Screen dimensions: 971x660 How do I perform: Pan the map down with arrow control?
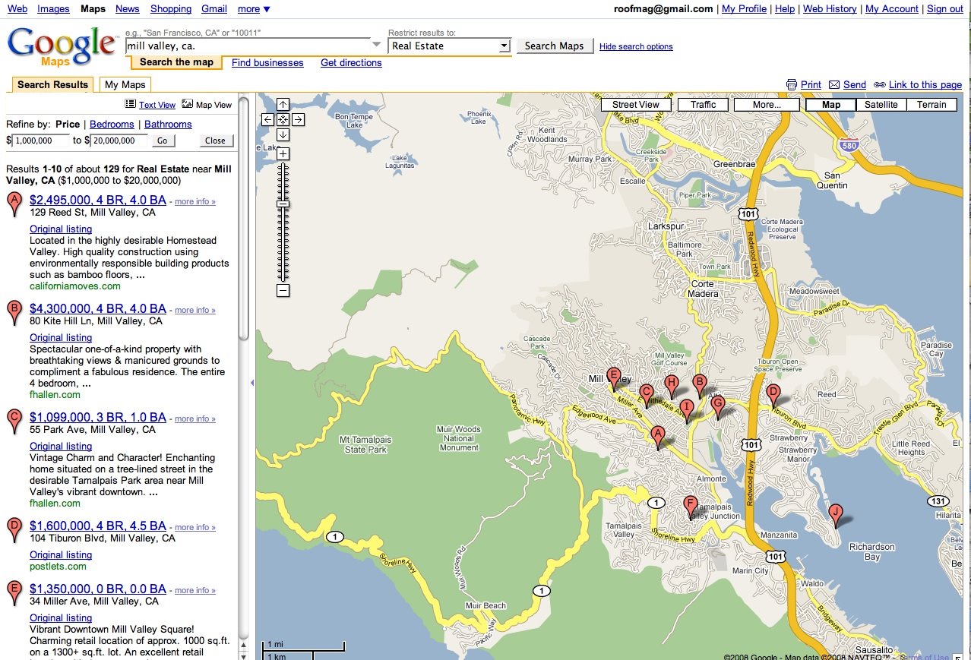(283, 134)
